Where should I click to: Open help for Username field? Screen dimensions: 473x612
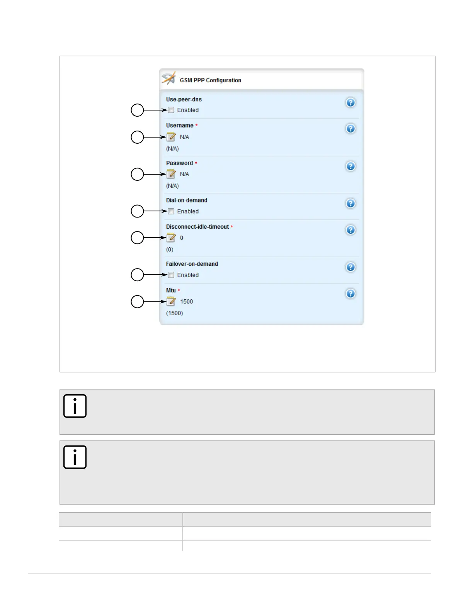pos(350,129)
